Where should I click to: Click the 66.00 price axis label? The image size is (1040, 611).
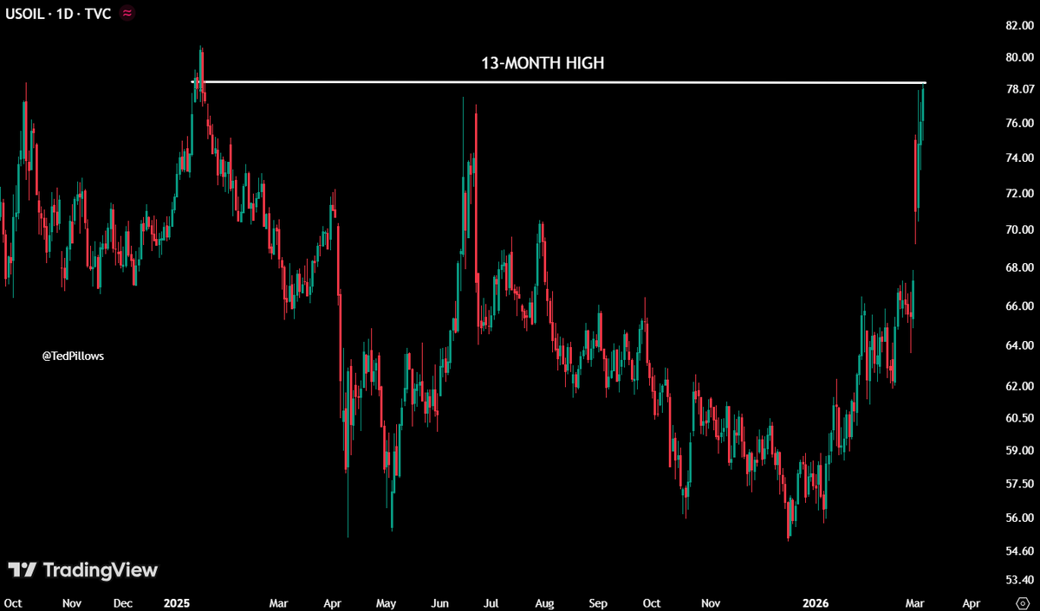pyautogui.click(x=1019, y=306)
